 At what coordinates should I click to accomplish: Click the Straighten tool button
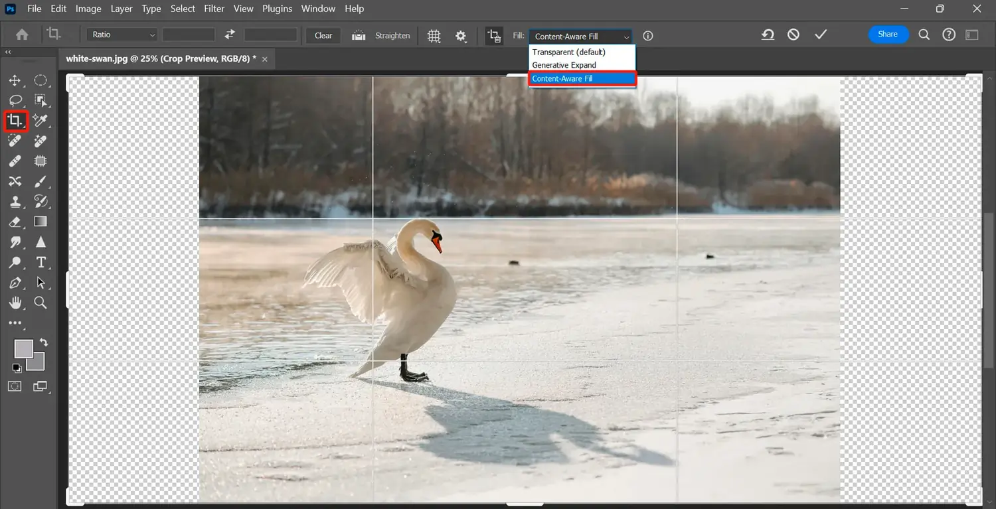click(x=380, y=36)
